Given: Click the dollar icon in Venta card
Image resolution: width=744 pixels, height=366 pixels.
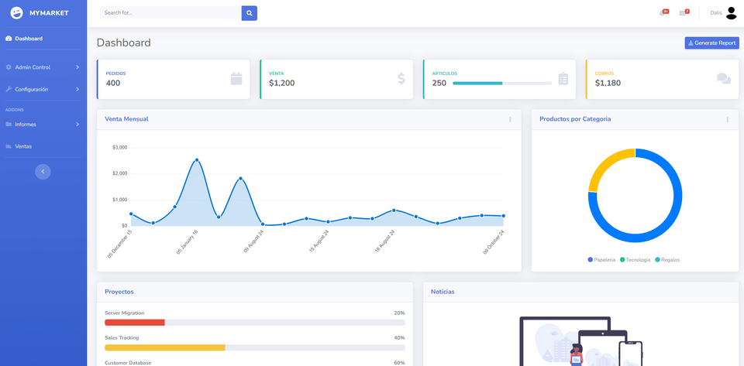Looking at the screenshot, I should [x=401, y=79].
